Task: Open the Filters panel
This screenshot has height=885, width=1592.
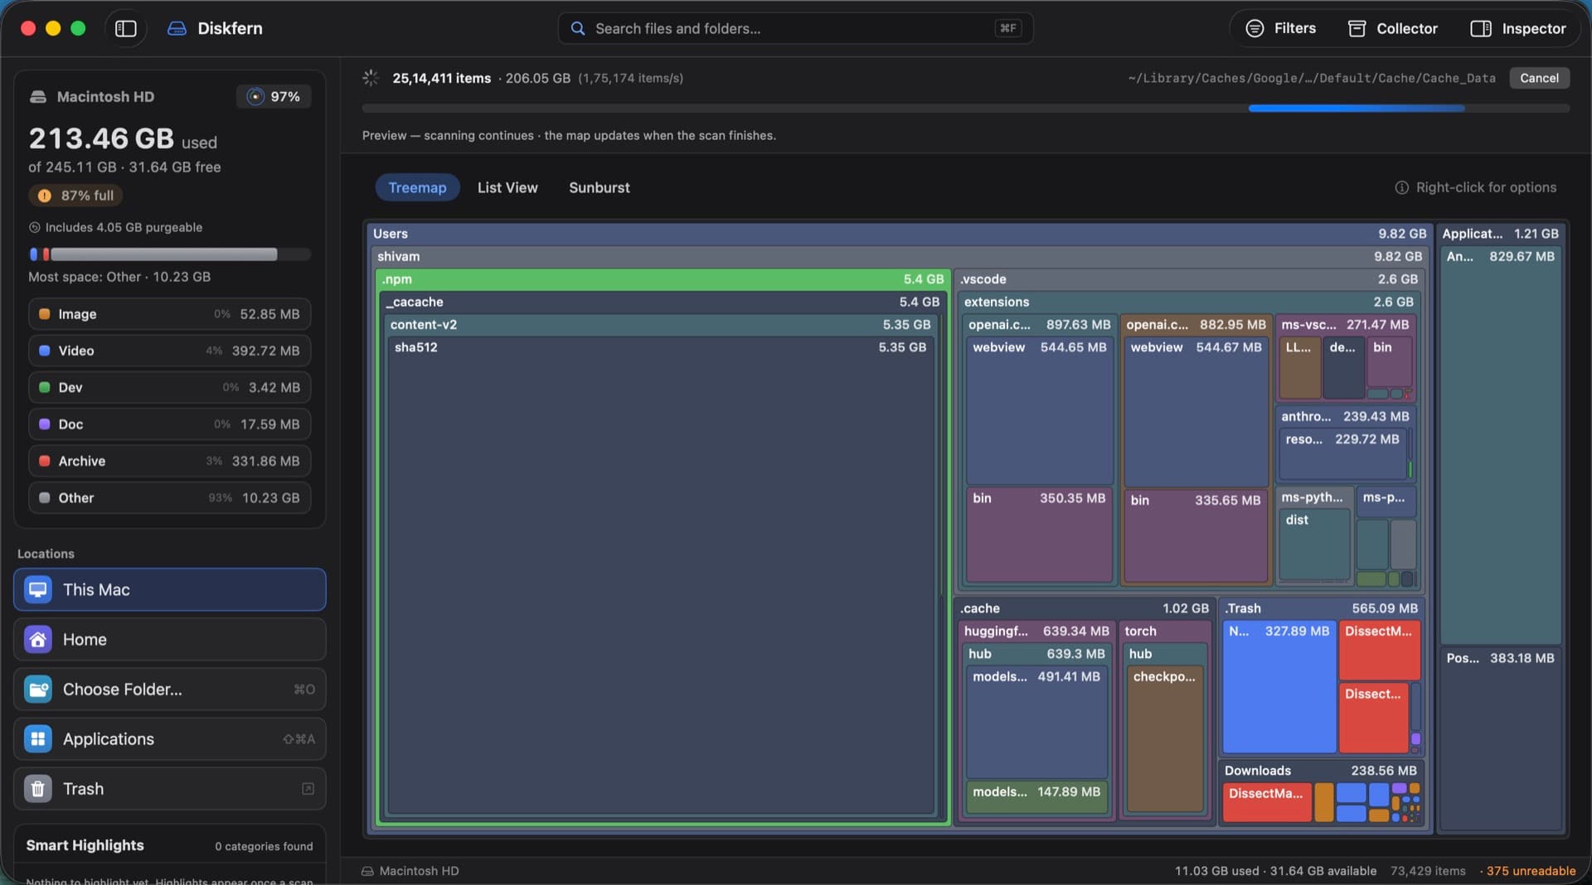Action: (x=1281, y=28)
